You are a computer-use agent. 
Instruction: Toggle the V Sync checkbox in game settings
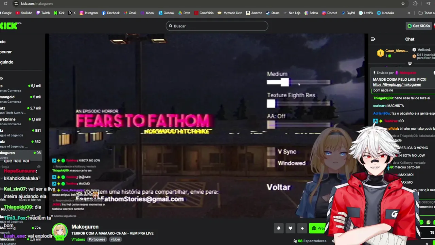point(271,152)
